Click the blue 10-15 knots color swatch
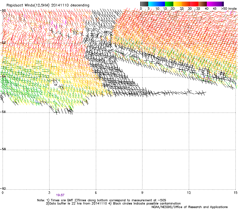Viewport: 238px width, 209px height. tap(161, 4)
